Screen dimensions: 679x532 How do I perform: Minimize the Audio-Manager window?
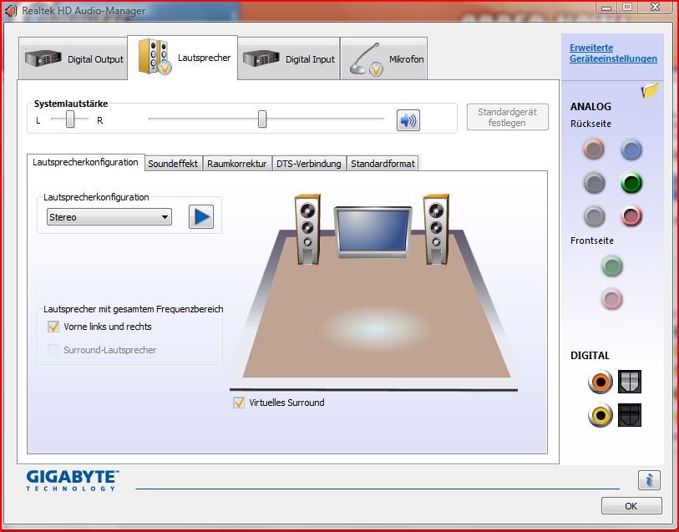606,7
